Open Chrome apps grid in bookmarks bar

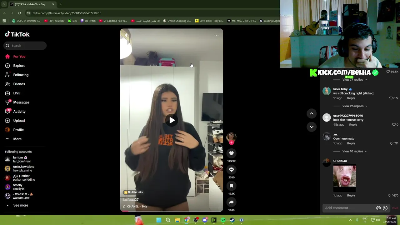point(4,21)
